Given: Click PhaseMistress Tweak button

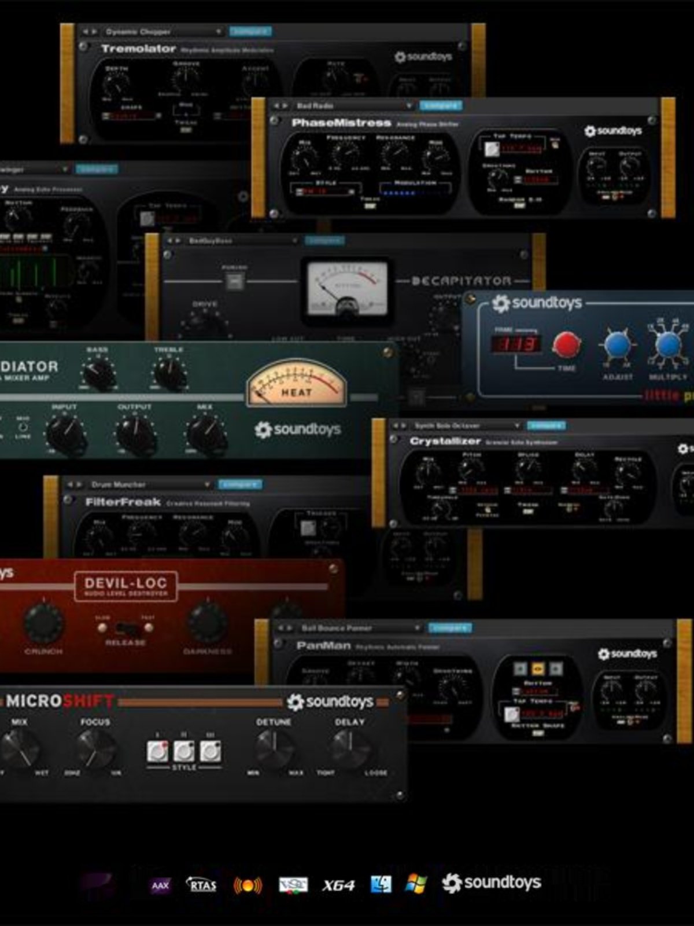Looking at the screenshot, I should [370, 205].
